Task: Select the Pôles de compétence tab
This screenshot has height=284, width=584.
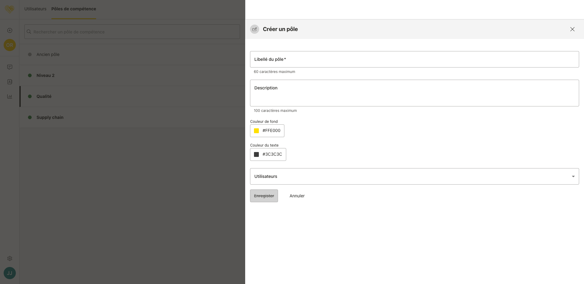Action: click(74, 9)
